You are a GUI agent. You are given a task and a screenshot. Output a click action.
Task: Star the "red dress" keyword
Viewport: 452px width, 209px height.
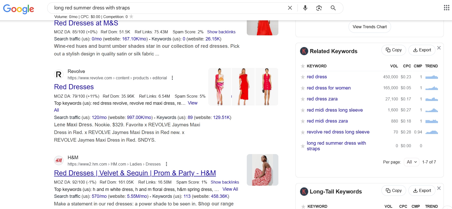point(303,77)
